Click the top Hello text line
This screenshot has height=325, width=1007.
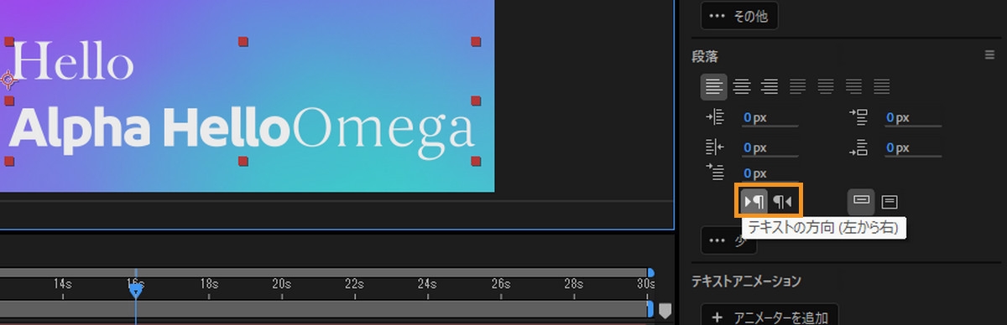coord(72,63)
